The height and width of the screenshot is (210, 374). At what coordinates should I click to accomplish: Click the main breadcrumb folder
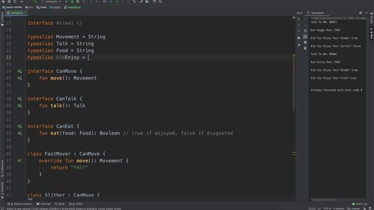[x=41, y=7]
